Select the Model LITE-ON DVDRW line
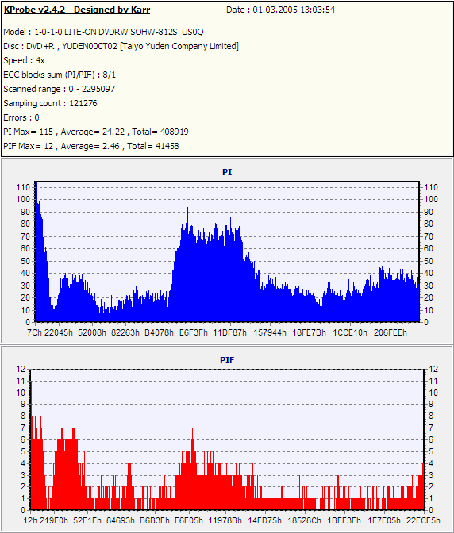The height and width of the screenshot is (533, 454). [x=103, y=32]
